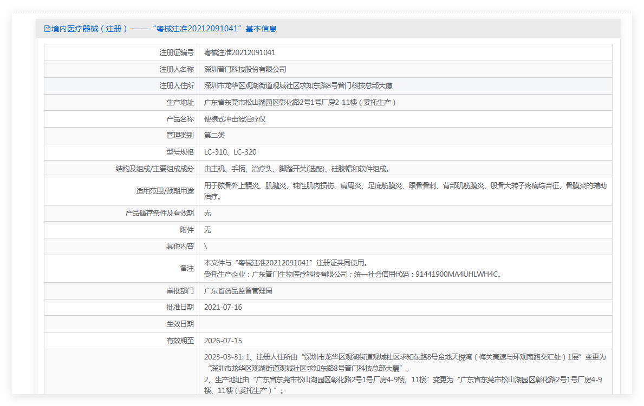Click the 2023-03-31 change record text
This screenshot has width=644, height=406.
(404, 357)
